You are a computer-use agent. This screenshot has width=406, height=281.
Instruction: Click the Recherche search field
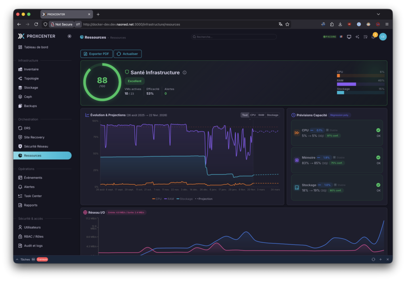[x=234, y=37]
